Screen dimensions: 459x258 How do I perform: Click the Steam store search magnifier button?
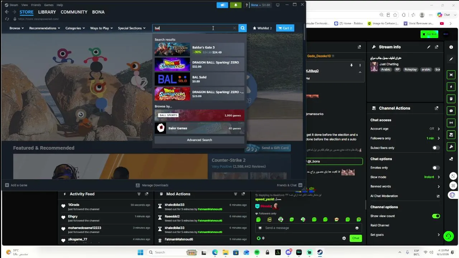243,28
